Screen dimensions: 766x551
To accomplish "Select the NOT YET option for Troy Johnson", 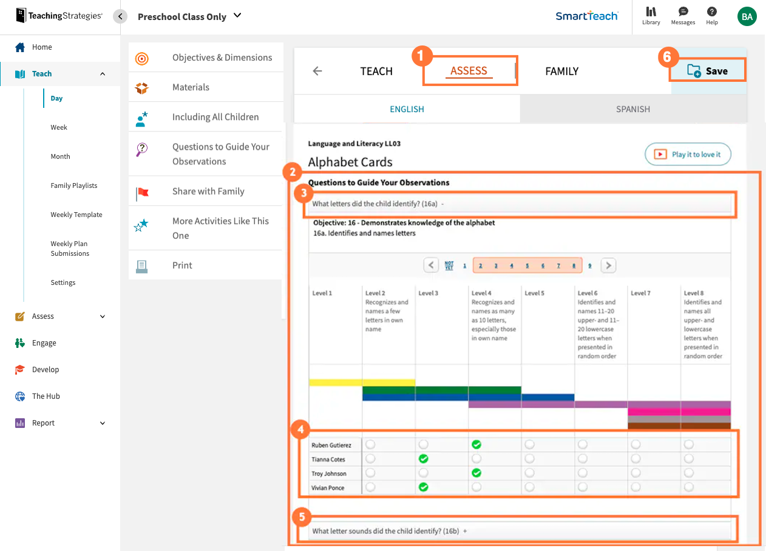I will pos(371,473).
